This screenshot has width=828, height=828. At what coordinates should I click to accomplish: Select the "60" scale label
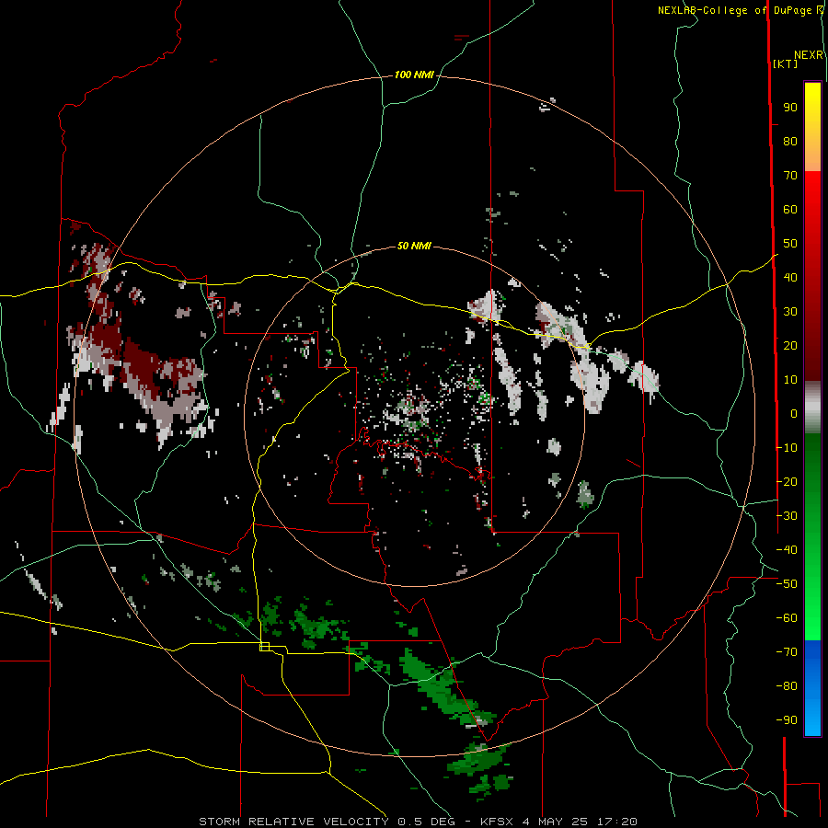(x=790, y=209)
